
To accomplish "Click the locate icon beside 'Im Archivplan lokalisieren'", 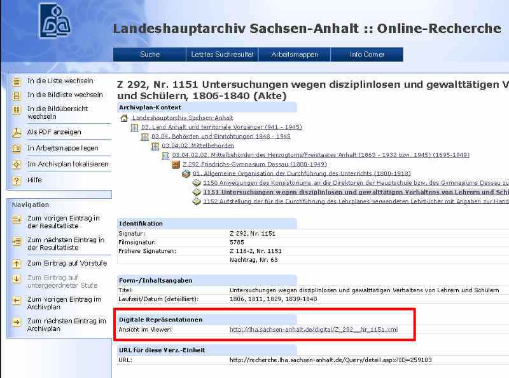I will pyautogui.click(x=17, y=165).
